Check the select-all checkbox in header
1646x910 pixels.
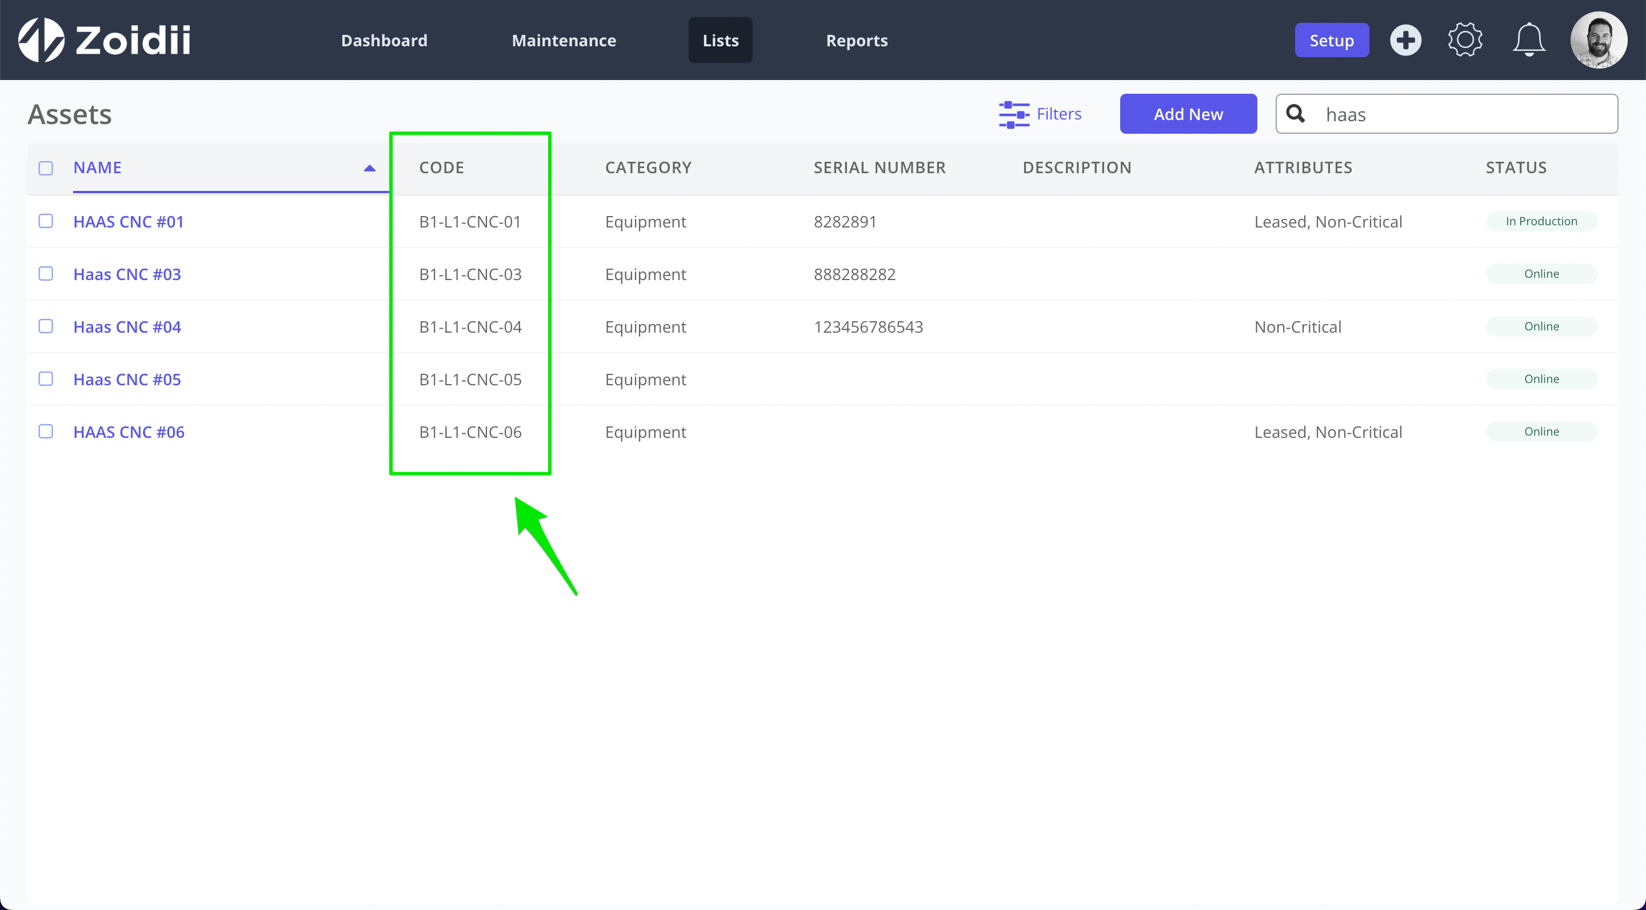click(x=45, y=167)
